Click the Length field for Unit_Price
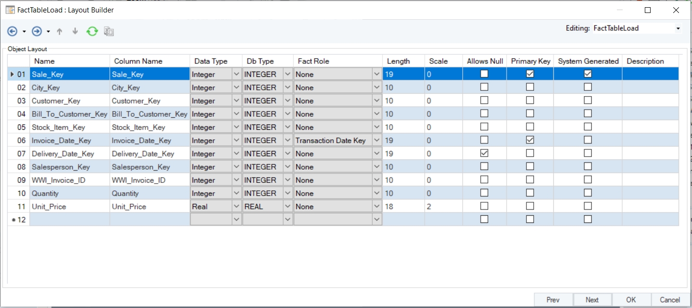 (404, 206)
